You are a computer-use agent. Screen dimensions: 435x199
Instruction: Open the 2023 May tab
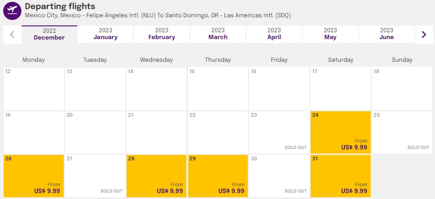click(330, 35)
